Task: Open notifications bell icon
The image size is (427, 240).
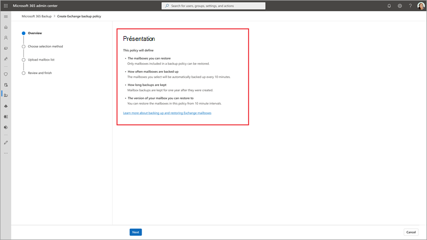Action: click(x=389, y=6)
